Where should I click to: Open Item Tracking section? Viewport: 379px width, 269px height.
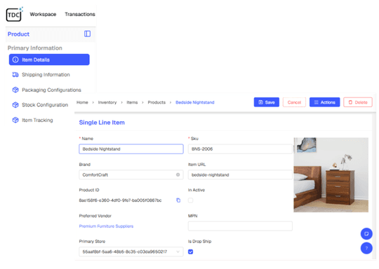(37, 120)
